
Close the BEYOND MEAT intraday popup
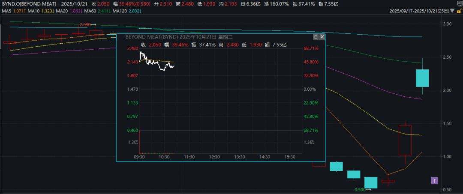322,37
